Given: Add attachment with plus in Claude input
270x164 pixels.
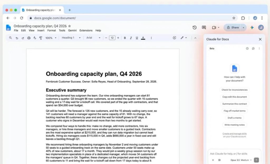Looking at the screenshot, I should click(213, 160).
